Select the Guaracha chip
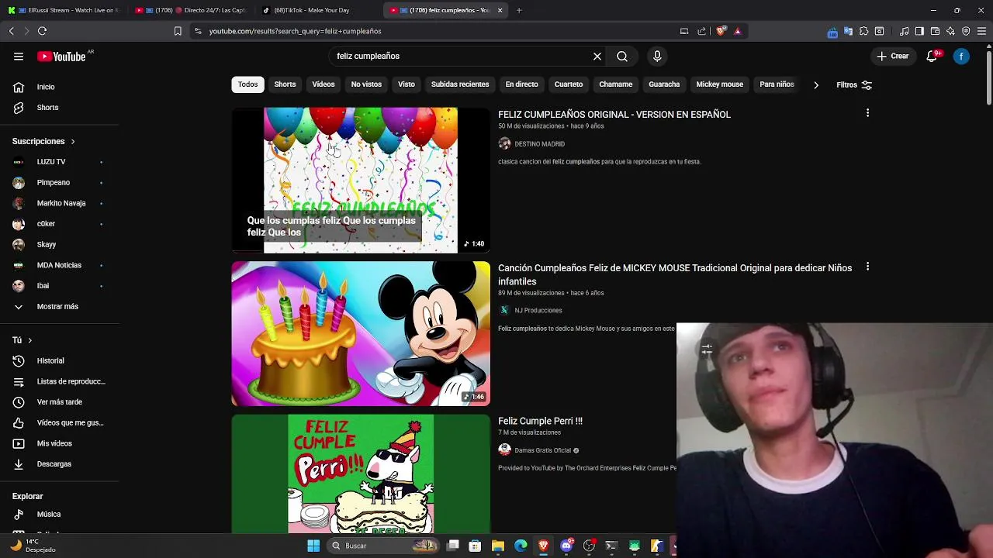The width and height of the screenshot is (993, 558). pyautogui.click(x=664, y=84)
